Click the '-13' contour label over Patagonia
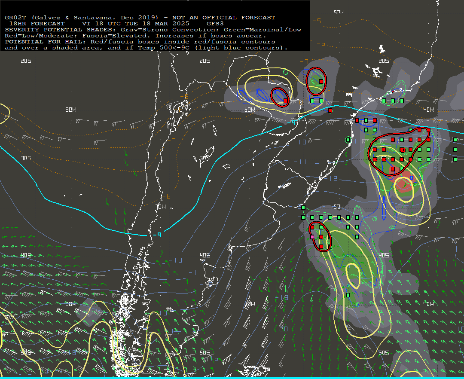This screenshot has width=464, height=379. [x=162, y=313]
